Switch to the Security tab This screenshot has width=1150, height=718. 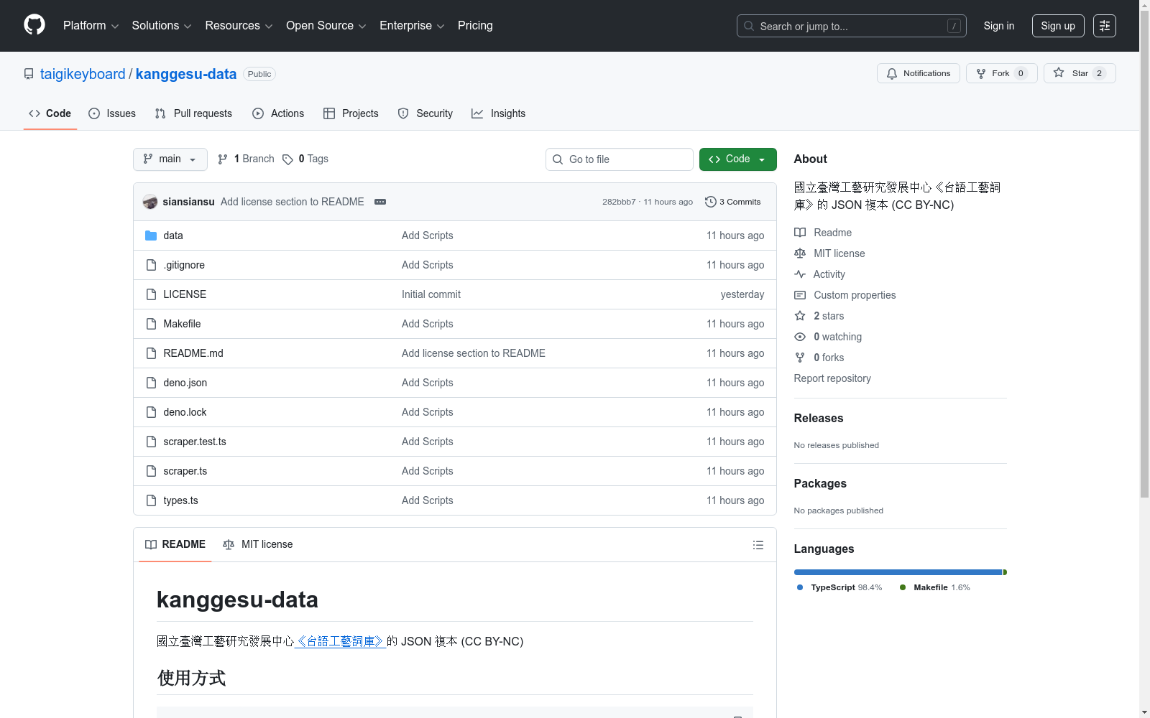coord(425,113)
